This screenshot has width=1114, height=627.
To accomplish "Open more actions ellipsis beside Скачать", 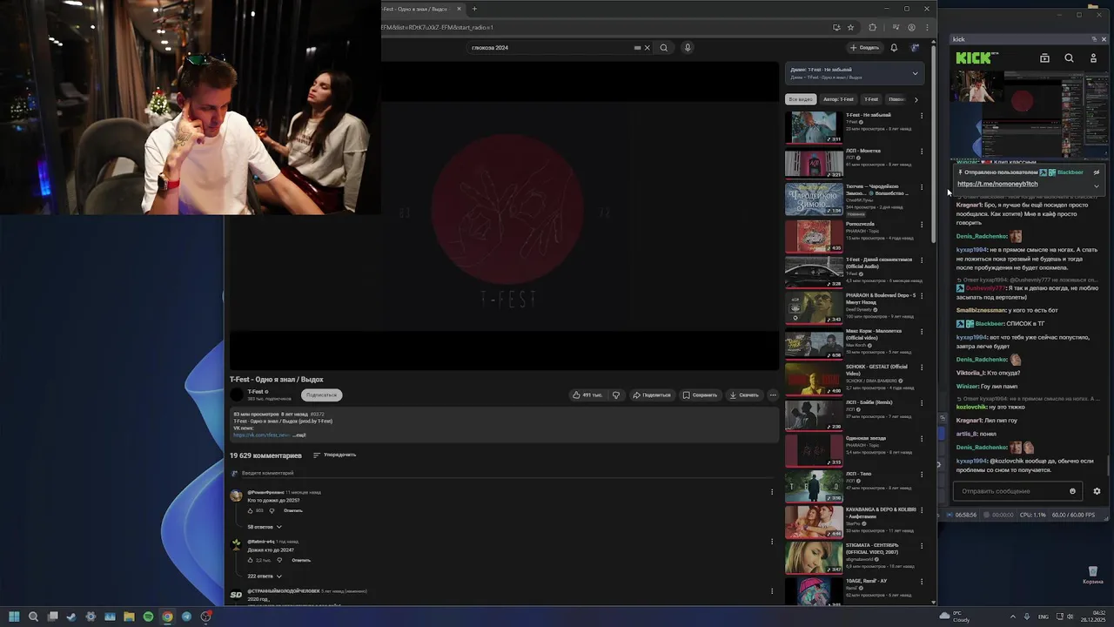I will (773, 394).
